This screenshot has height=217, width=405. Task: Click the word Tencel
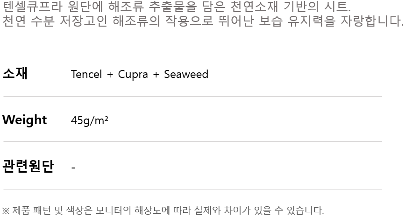pyautogui.click(x=86, y=75)
